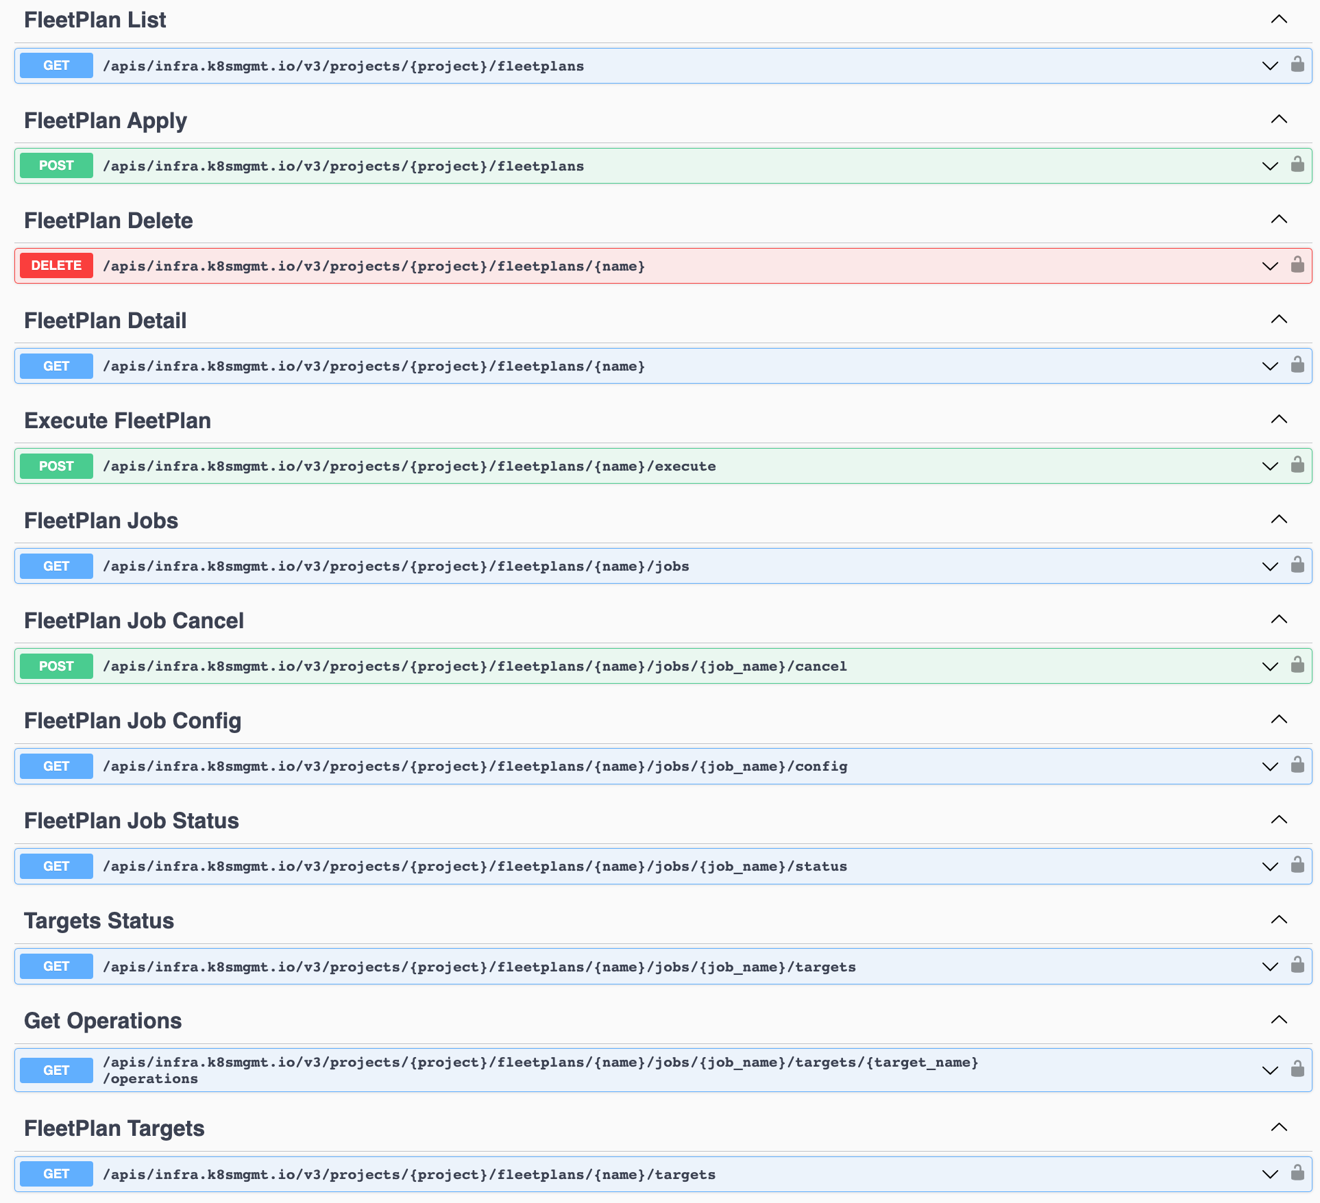
Task: Click the GET badge for FleetPlan Targets
Action: pyautogui.click(x=56, y=1174)
